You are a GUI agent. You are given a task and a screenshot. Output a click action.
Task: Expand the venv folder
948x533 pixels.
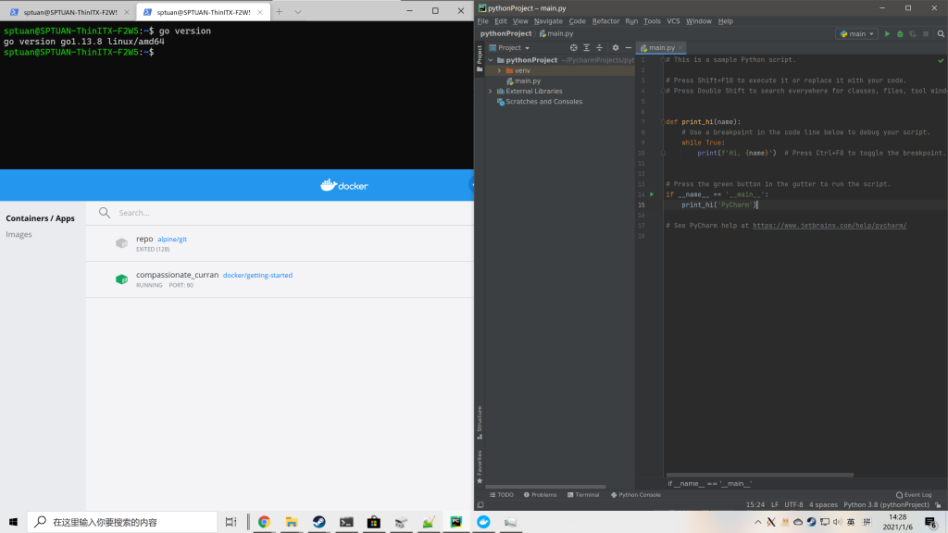[x=499, y=69]
